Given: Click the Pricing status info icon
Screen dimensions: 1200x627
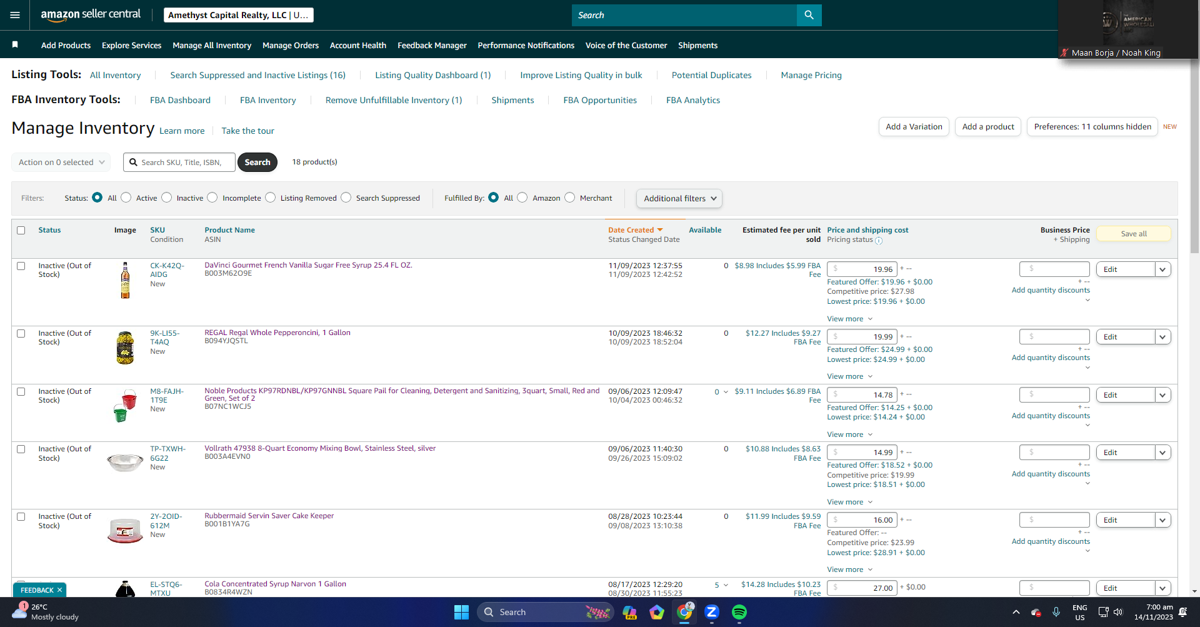Looking at the screenshot, I should [x=879, y=241].
